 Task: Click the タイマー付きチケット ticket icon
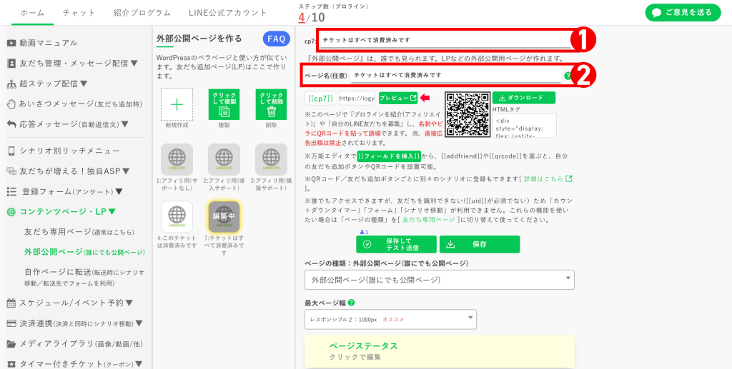point(11,364)
